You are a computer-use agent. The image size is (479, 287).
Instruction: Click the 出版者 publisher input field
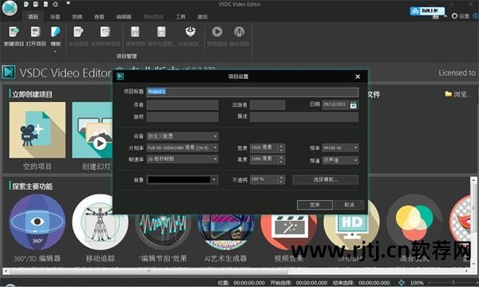click(267, 104)
